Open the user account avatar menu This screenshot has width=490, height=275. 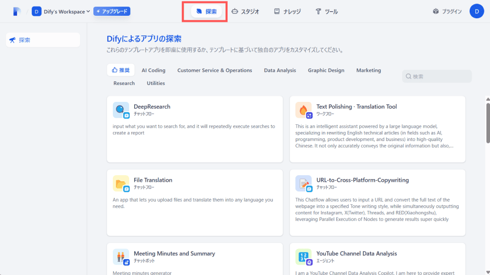tap(477, 11)
